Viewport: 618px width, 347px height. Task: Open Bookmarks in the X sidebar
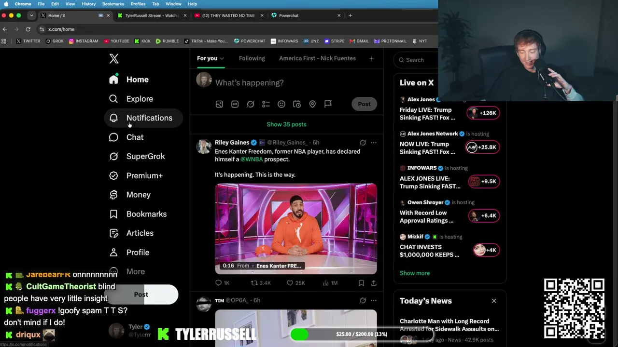pyautogui.click(x=138, y=214)
